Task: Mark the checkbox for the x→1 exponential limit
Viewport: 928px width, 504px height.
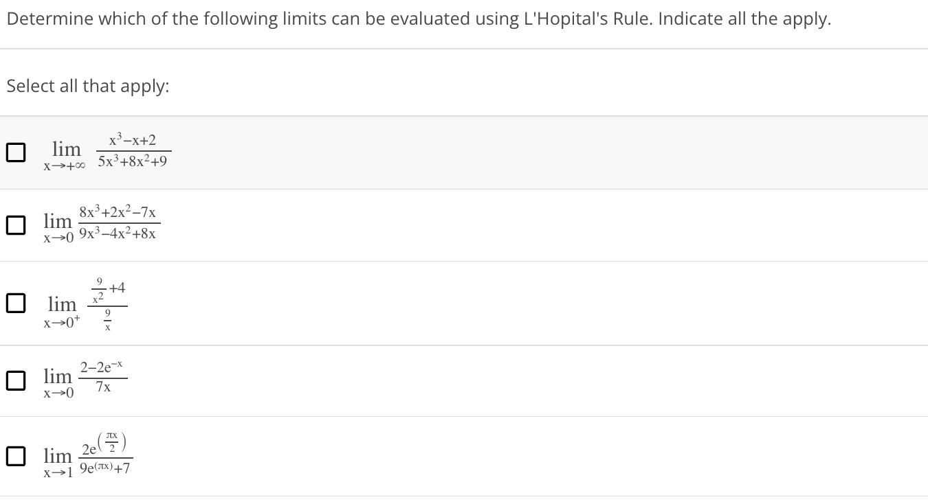Action: 16,456
